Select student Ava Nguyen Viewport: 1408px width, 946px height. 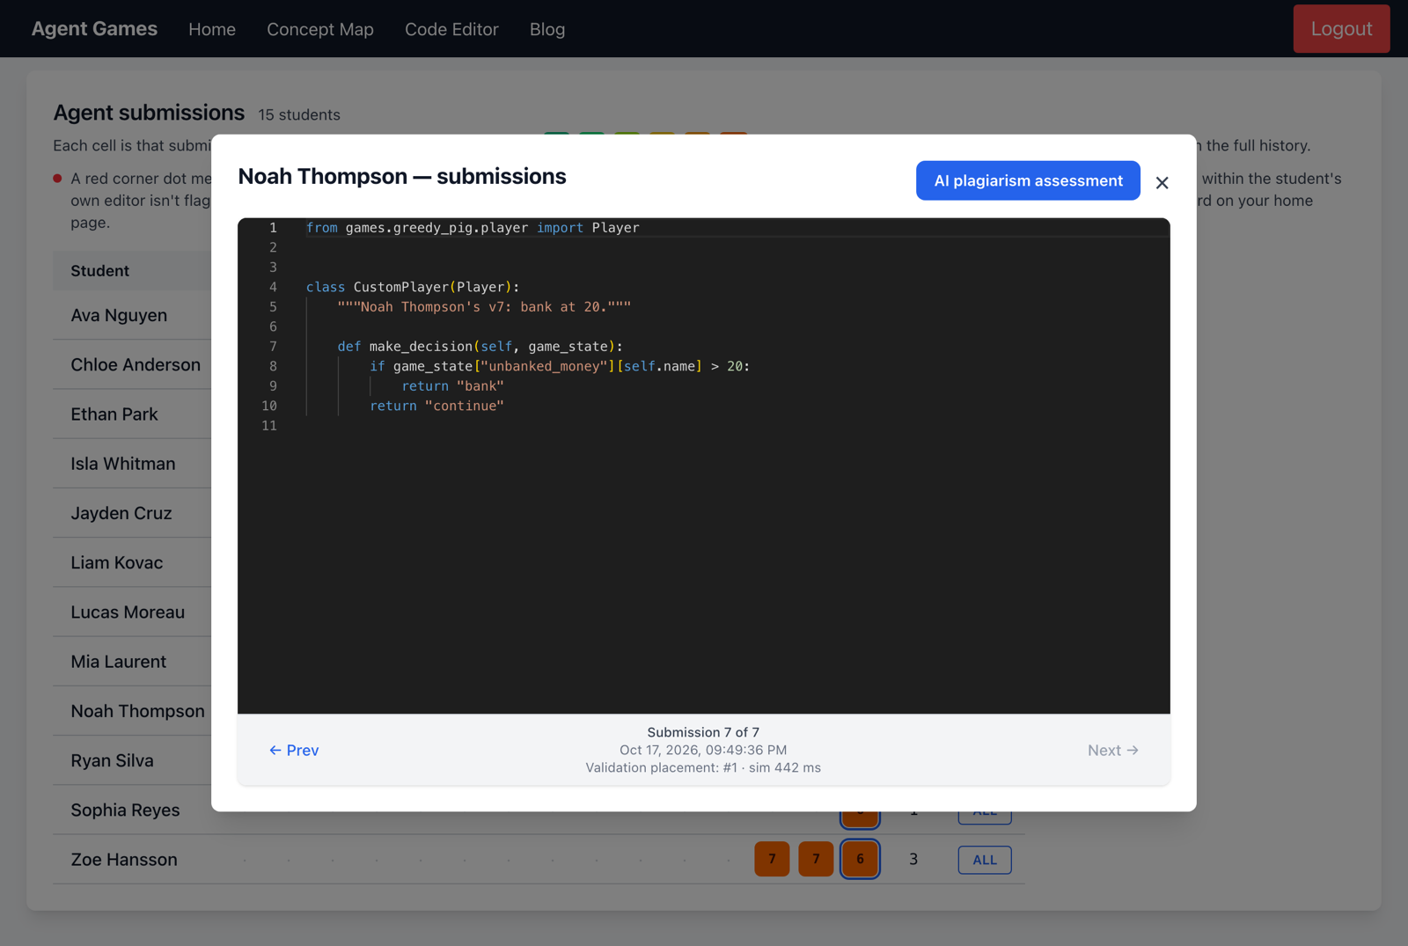[119, 315]
